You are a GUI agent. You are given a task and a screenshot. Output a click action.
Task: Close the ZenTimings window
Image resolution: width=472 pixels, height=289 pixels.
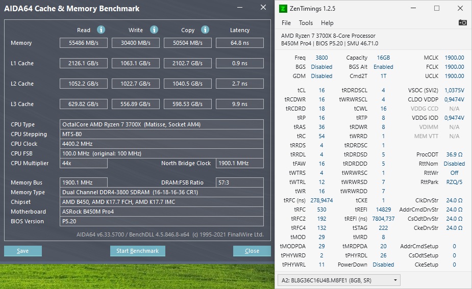[x=460, y=8]
